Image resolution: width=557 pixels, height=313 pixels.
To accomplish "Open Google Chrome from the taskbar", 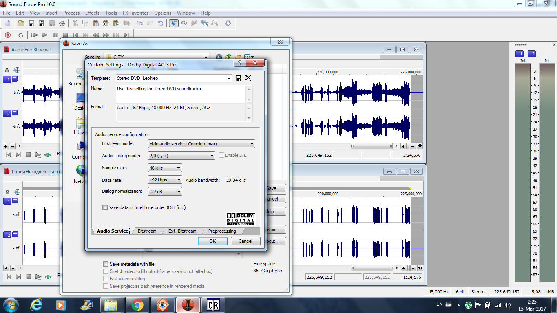I will point(137,304).
